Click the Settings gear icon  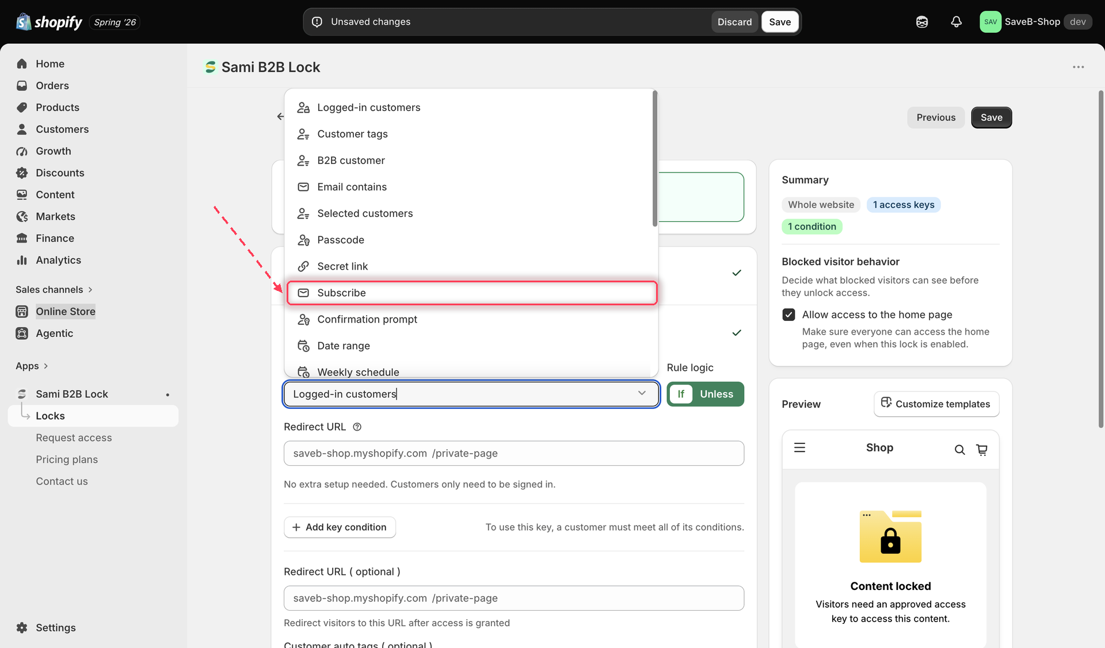pos(22,628)
